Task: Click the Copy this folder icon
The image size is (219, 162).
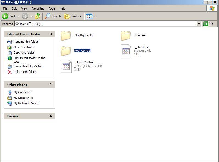Action: (x=10, y=53)
